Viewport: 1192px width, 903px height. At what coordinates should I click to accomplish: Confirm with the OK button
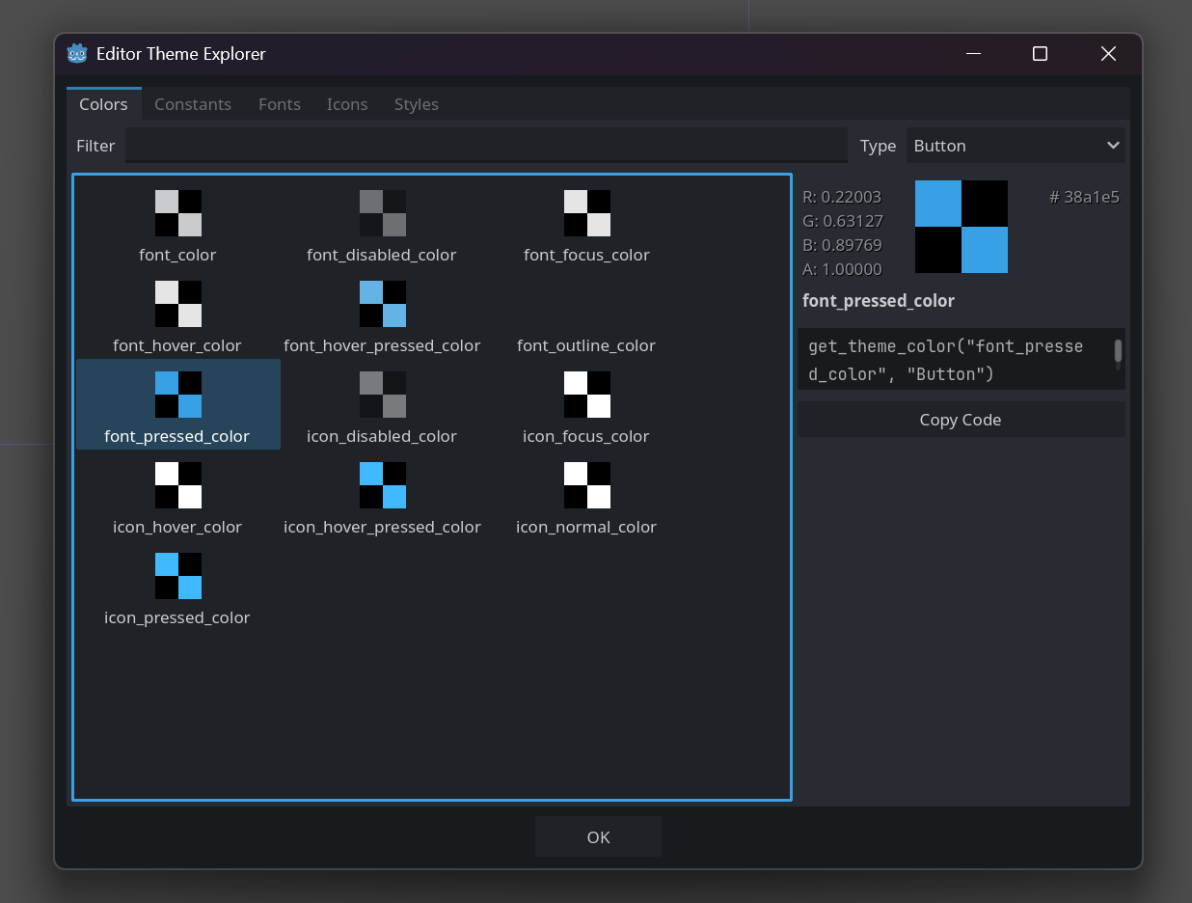(598, 836)
